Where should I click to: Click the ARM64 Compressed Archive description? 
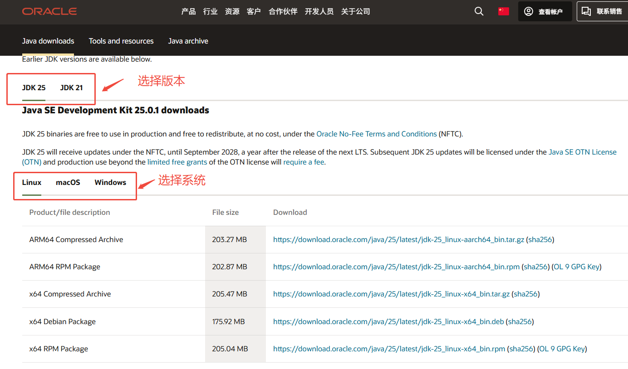coord(76,239)
